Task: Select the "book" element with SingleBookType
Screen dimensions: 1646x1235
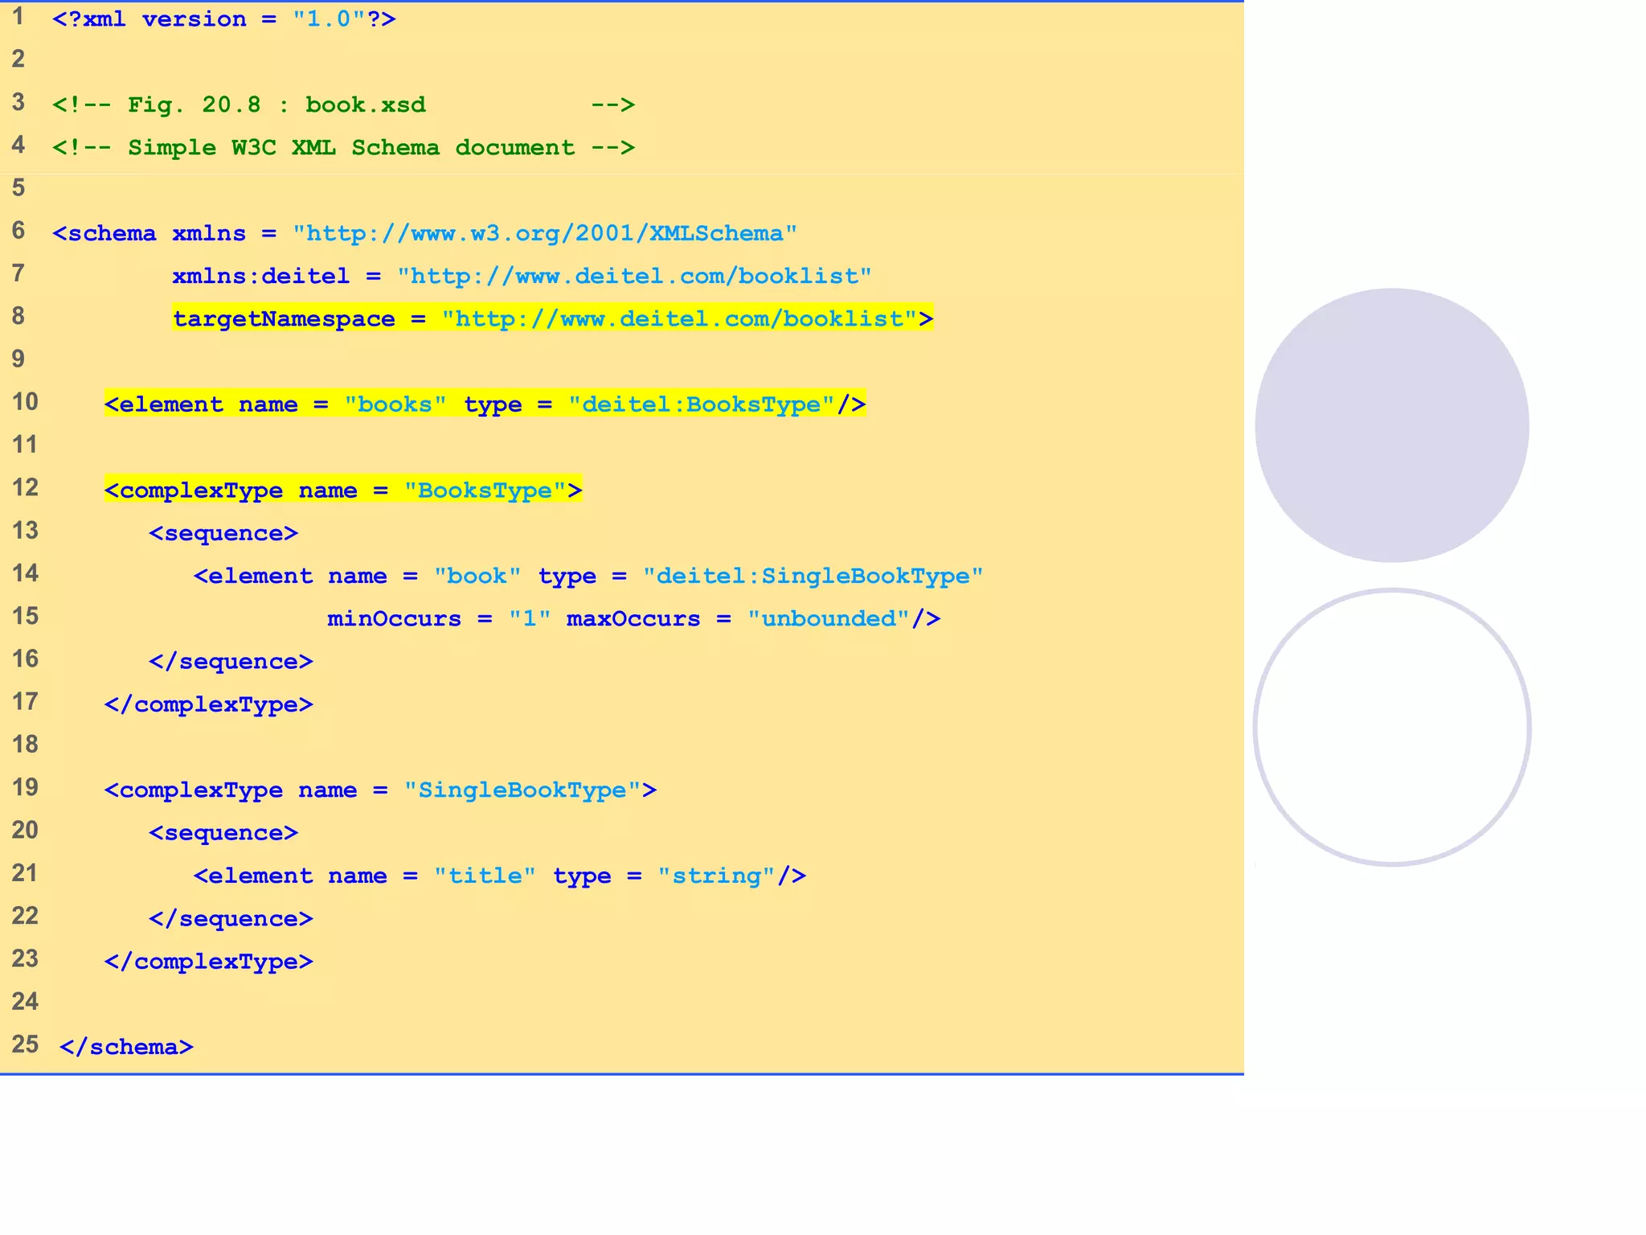Action: coord(588,576)
